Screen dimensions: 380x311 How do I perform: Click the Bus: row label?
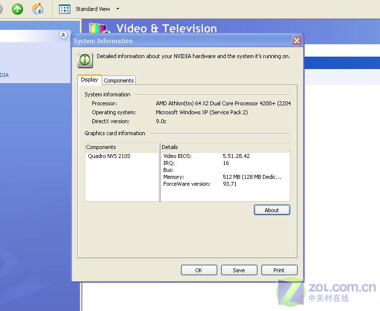click(169, 170)
